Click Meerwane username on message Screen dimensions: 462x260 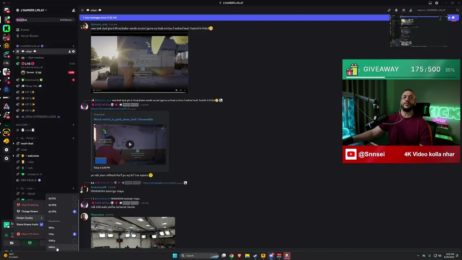click(x=97, y=215)
